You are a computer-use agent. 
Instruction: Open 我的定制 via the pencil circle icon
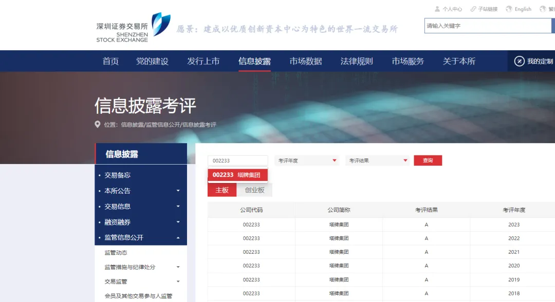pos(519,61)
